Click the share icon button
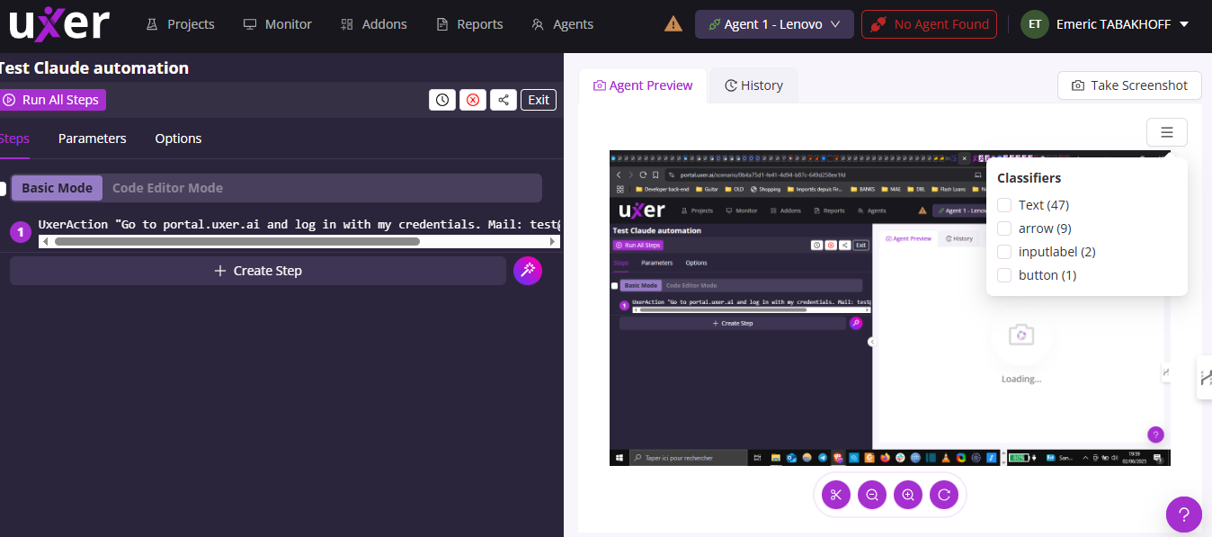Image resolution: width=1212 pixels, height=537 pixels. point(504,100)
